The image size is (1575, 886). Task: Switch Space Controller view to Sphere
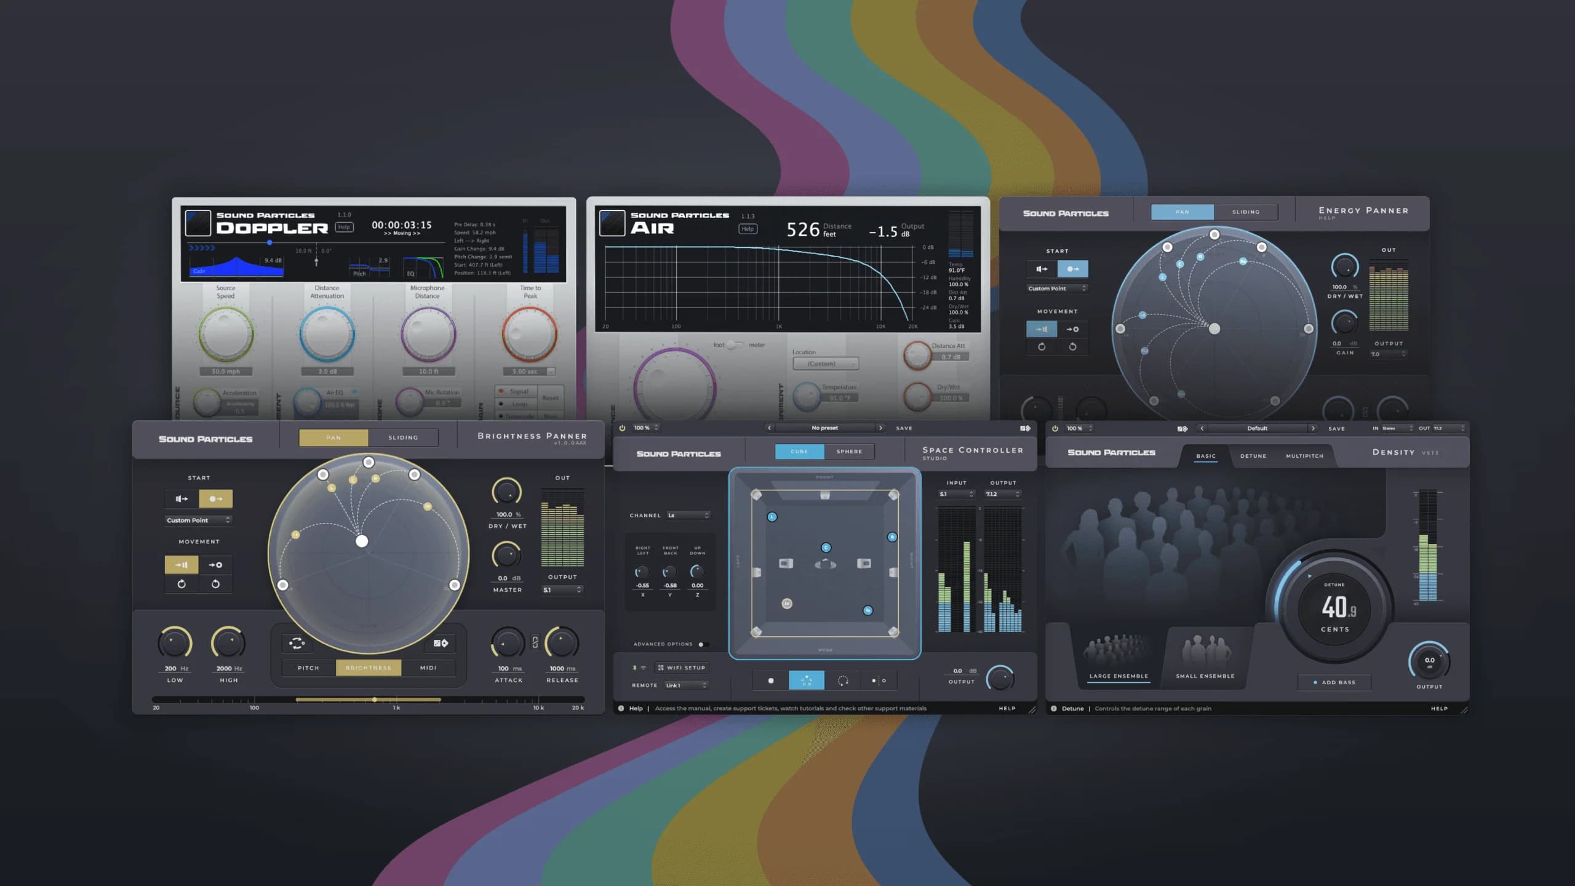(x=850, y=451)
